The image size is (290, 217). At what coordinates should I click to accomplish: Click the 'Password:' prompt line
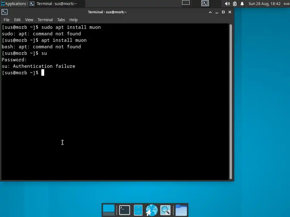tap(14, 60)
